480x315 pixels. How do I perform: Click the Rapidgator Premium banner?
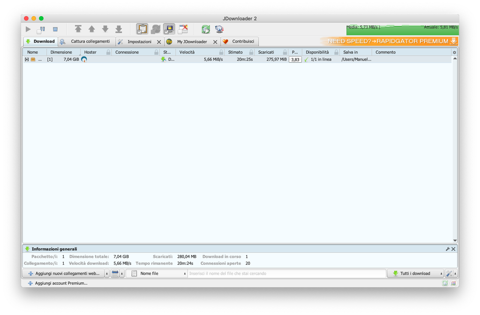click(x=390, y=41)
